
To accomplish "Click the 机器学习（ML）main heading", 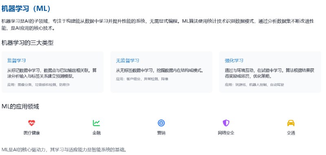I will point(26,9).
